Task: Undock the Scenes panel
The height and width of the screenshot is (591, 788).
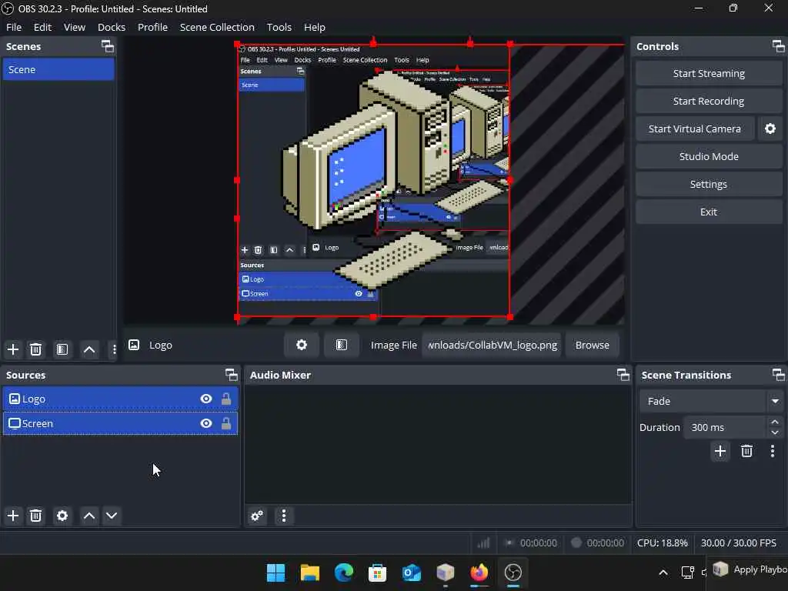Action: 108,46
